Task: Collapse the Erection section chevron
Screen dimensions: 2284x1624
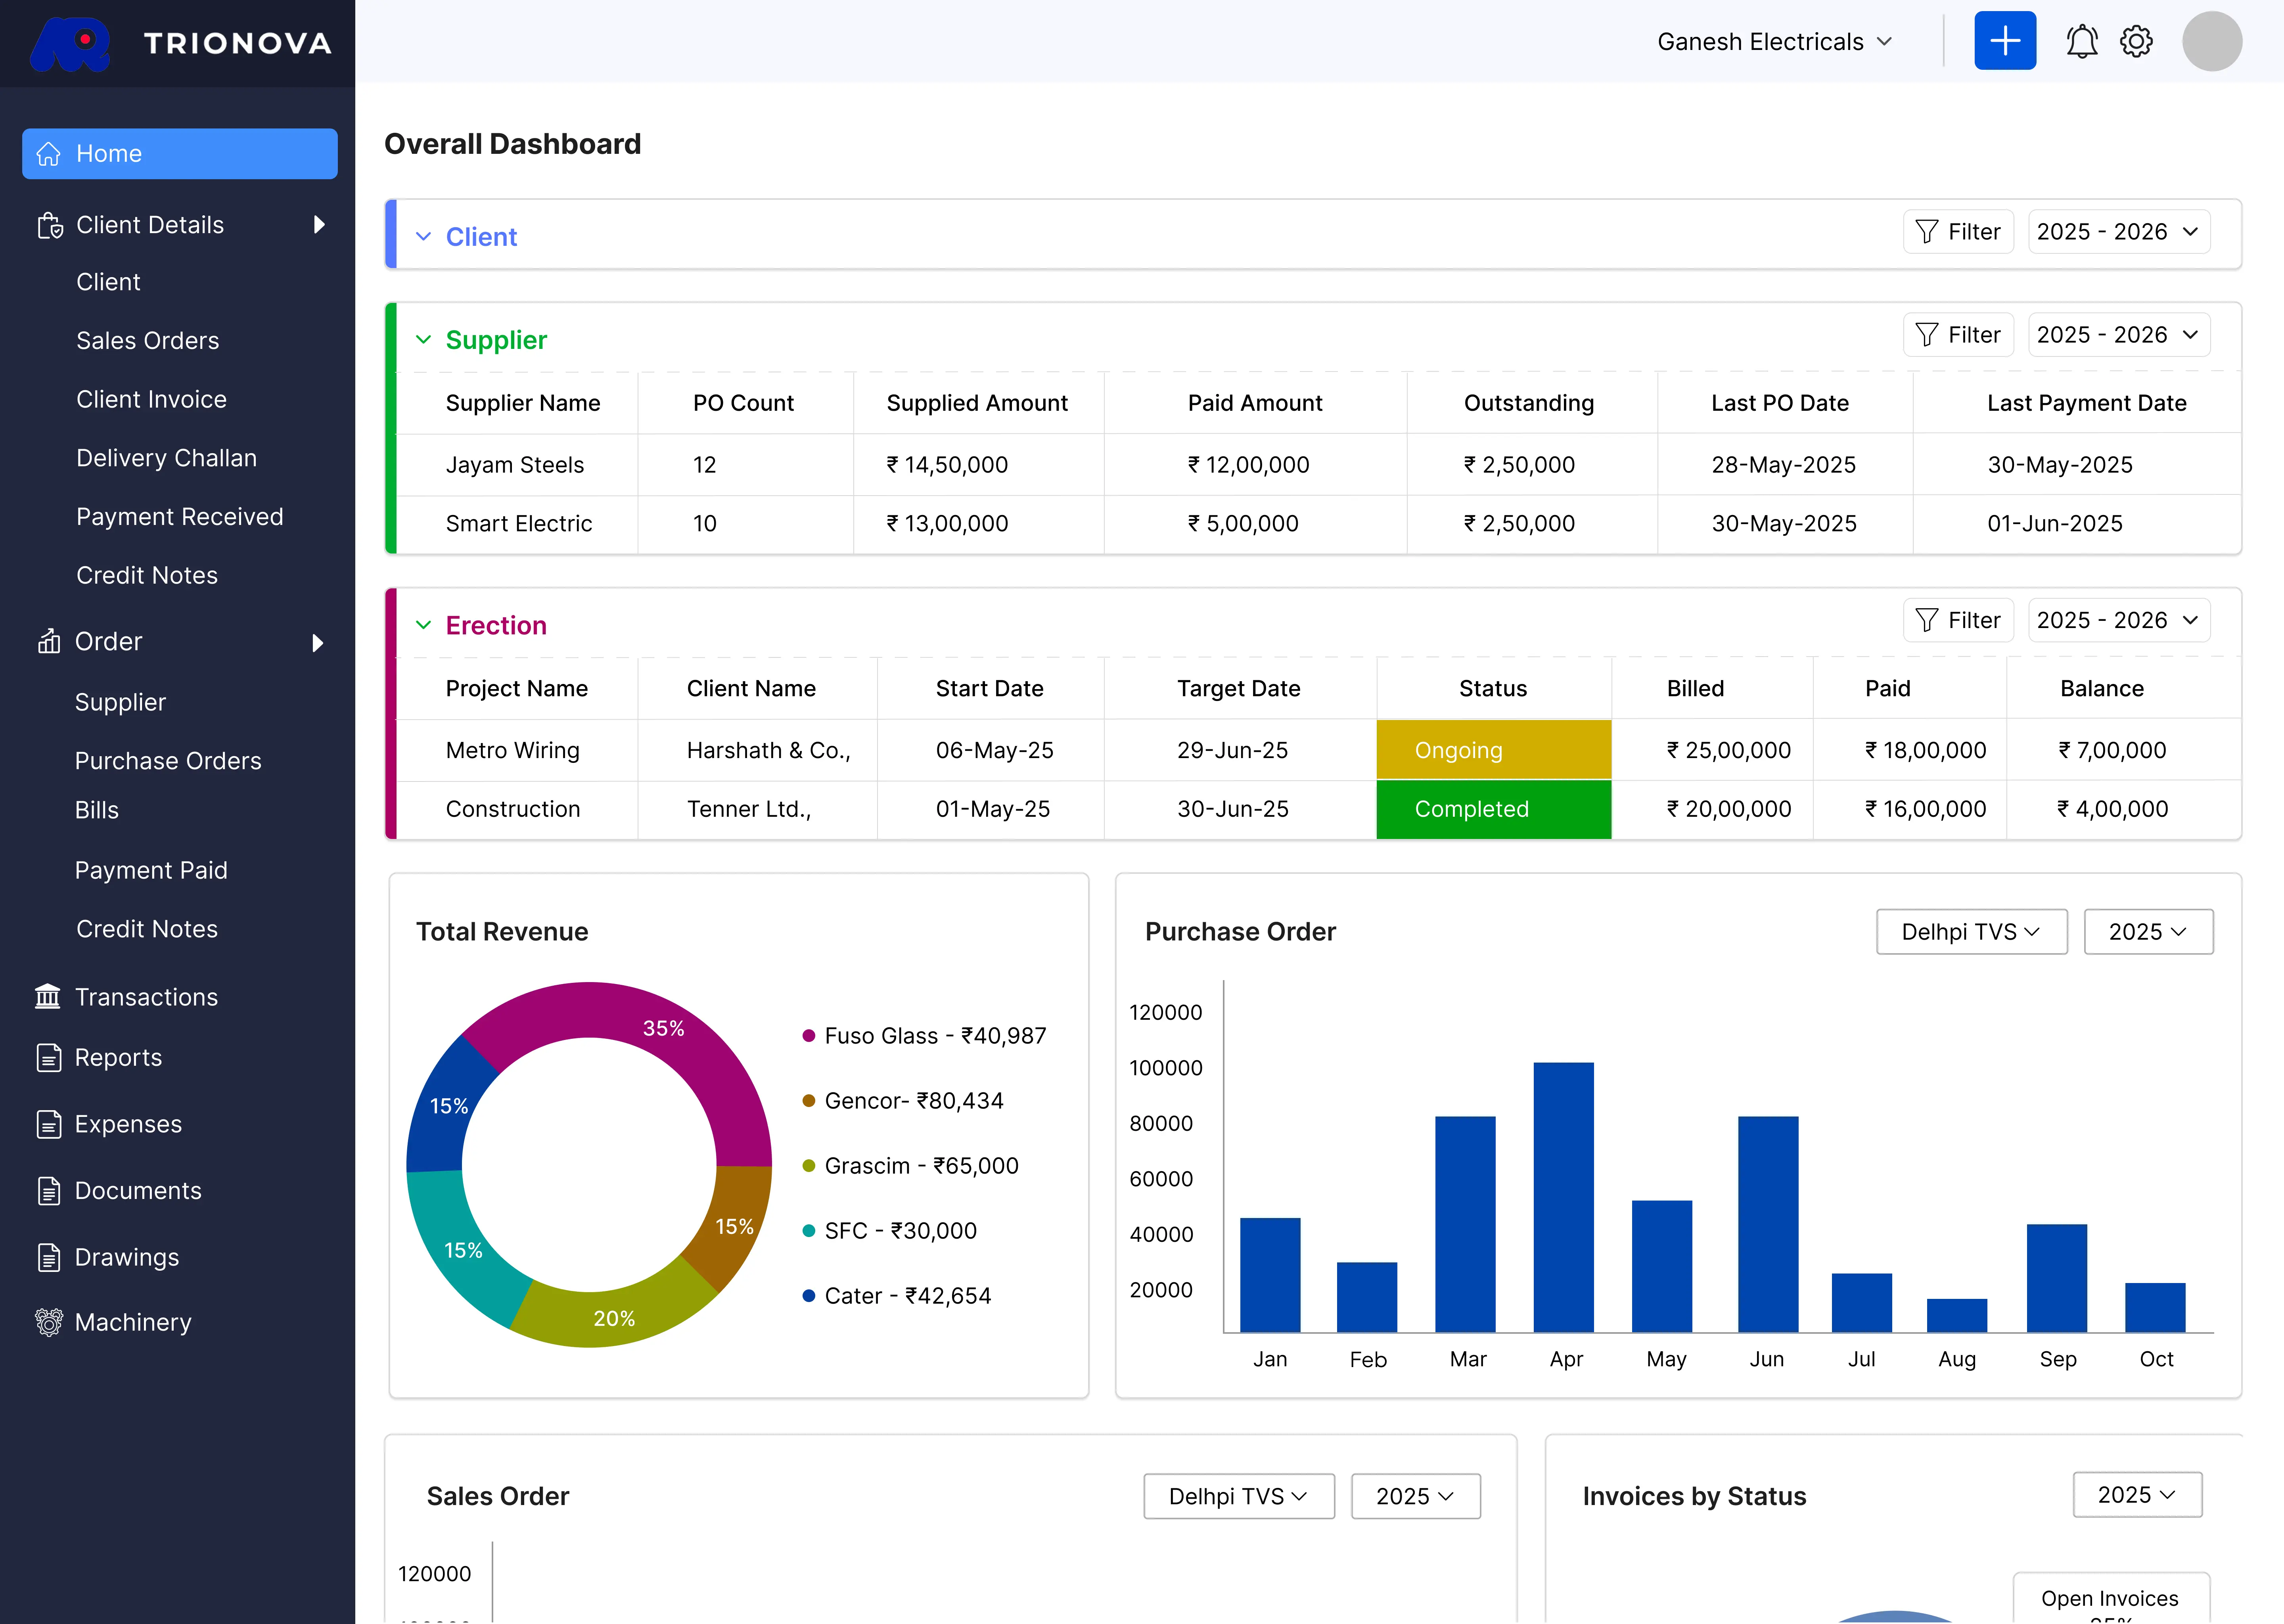Action: point(423,625)
